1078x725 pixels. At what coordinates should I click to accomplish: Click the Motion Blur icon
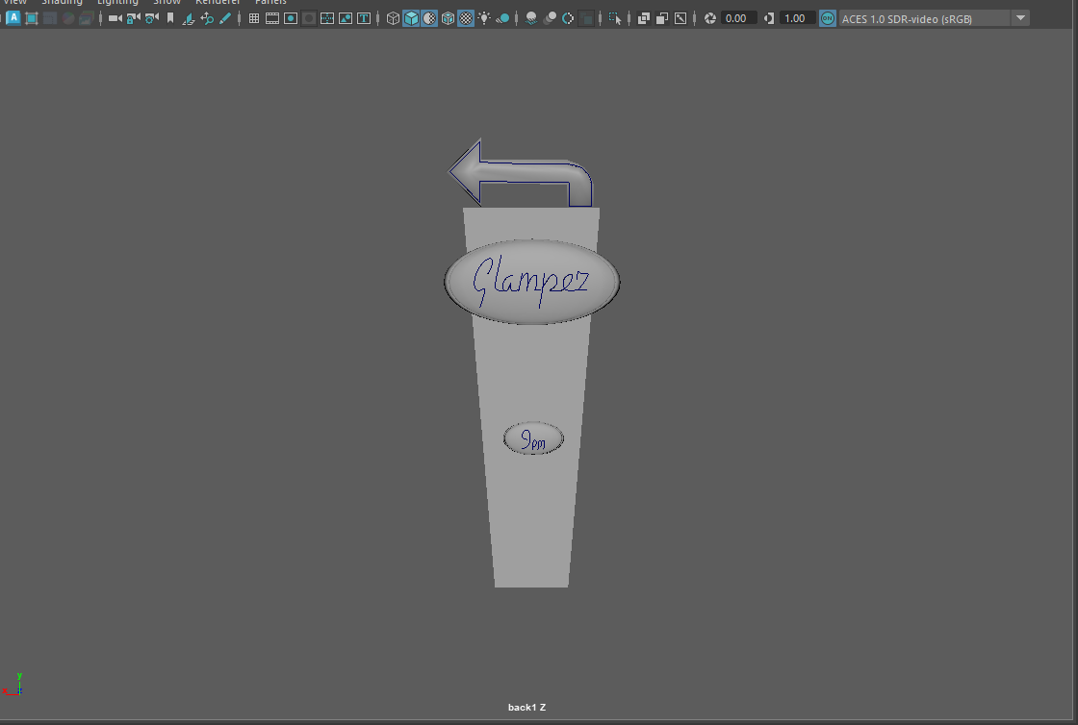click(x=550, y=18)
